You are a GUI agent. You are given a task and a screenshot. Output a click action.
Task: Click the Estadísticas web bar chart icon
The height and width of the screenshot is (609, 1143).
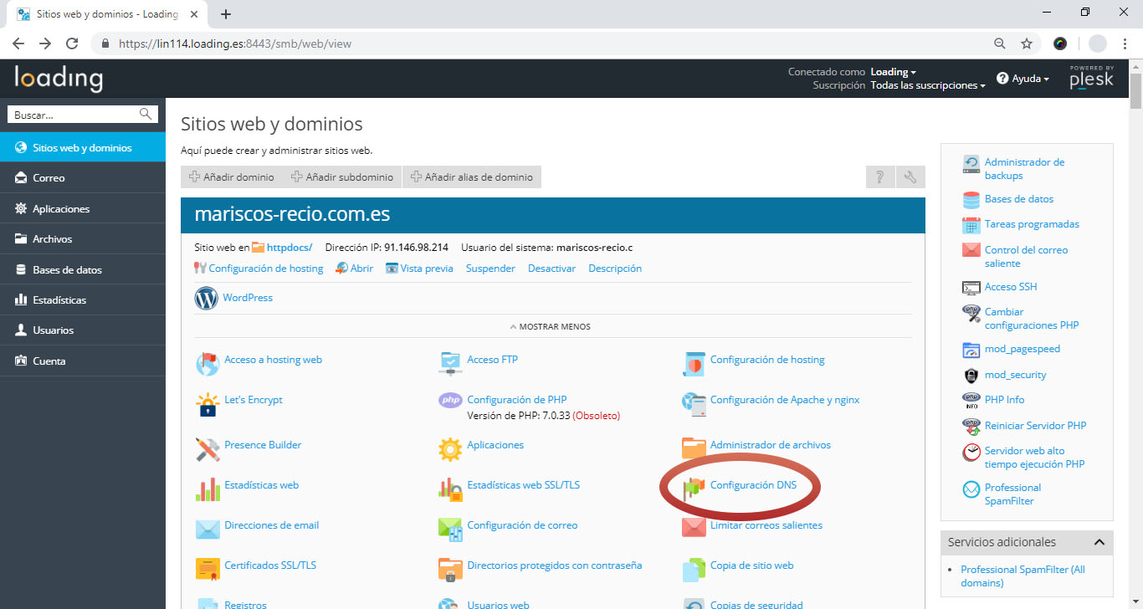pos(207,489)
